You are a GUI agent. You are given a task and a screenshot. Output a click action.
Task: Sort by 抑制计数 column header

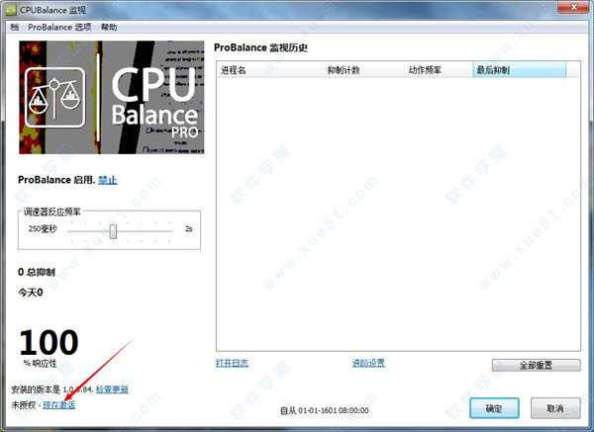363,70
